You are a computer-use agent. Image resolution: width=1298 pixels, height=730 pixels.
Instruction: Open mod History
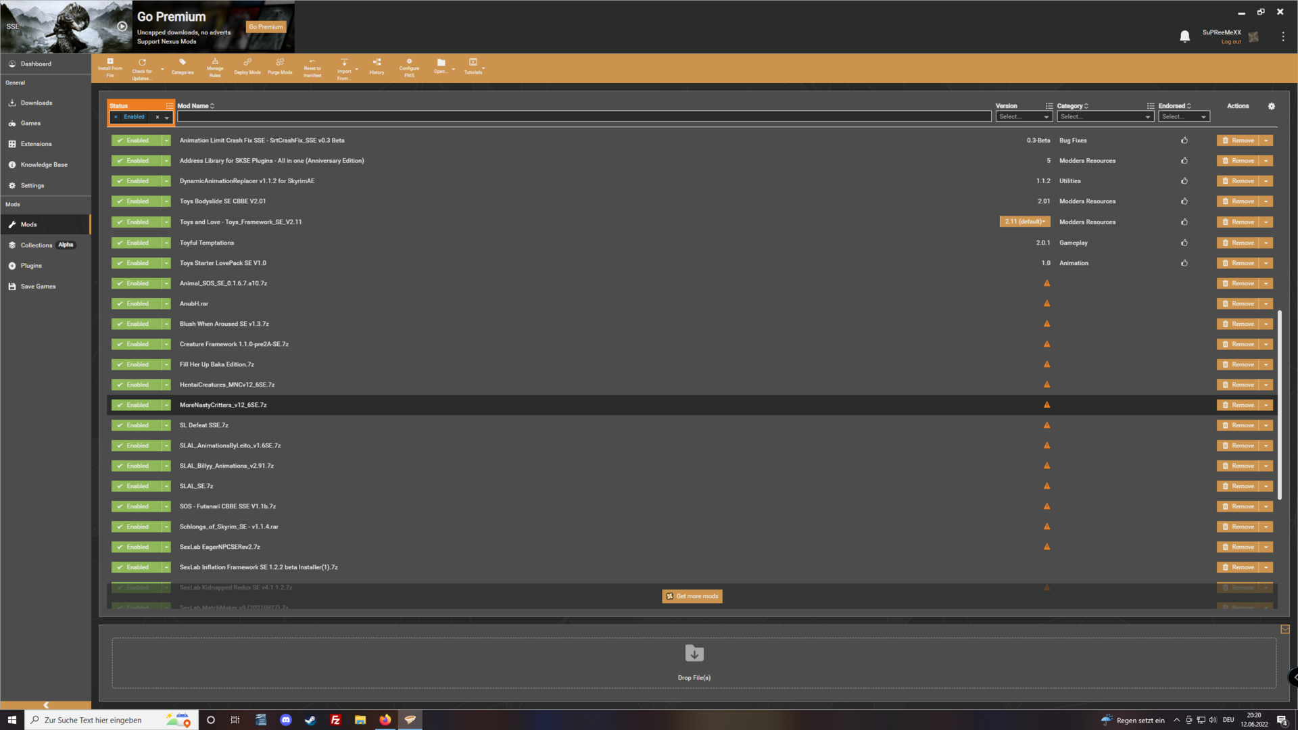pyautogui.click(x=377, y=68)
